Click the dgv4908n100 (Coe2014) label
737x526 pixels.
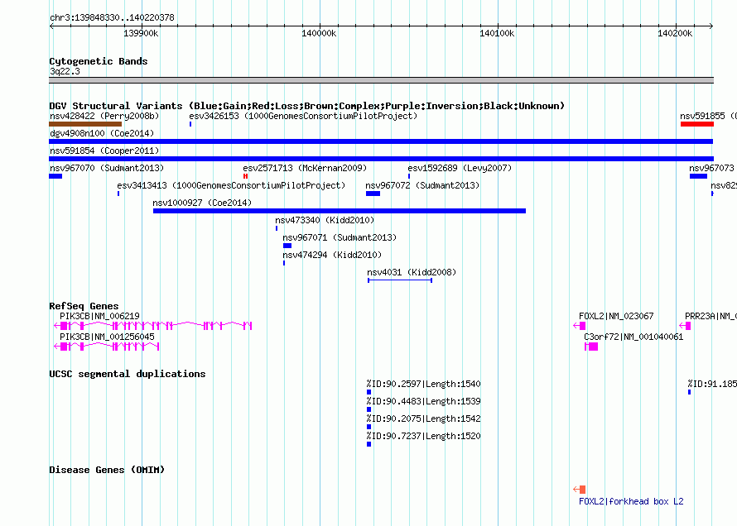click(102, 133)
